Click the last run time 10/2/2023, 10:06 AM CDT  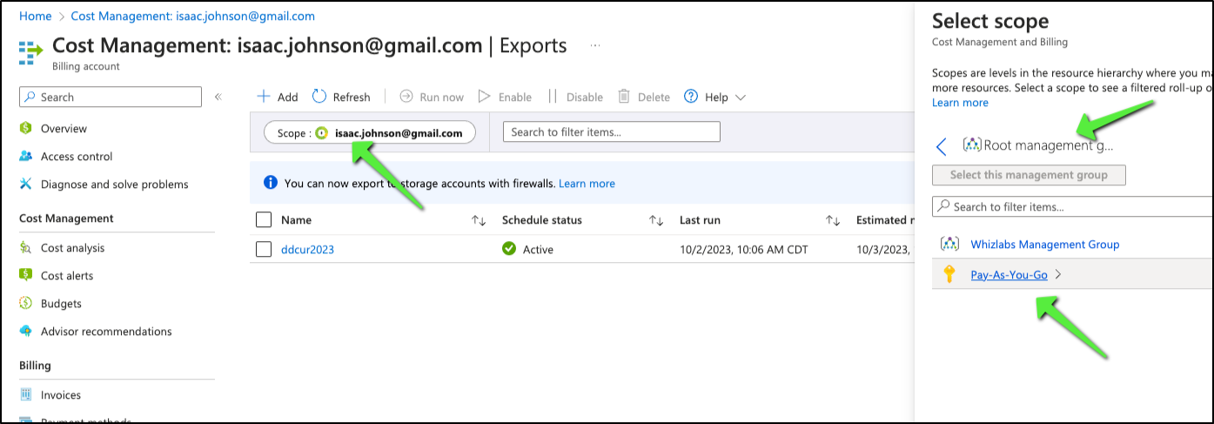pos(744,250)
